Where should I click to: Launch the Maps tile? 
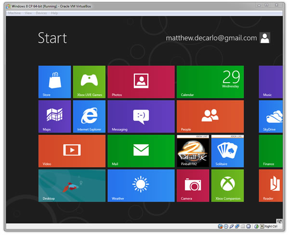54,116
